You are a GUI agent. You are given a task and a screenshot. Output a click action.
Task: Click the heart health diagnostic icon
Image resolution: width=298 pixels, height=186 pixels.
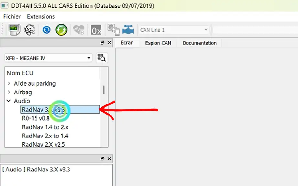(79, 30)
